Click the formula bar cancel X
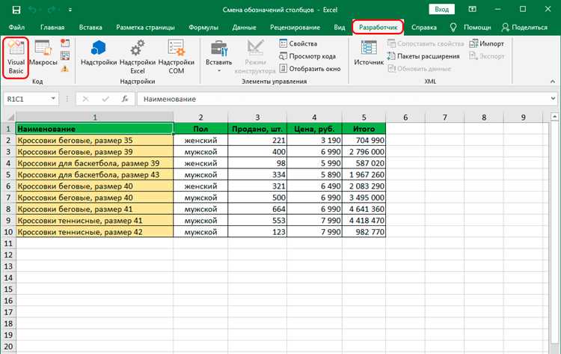Screen dimensions: 561x354 (85, 99)
